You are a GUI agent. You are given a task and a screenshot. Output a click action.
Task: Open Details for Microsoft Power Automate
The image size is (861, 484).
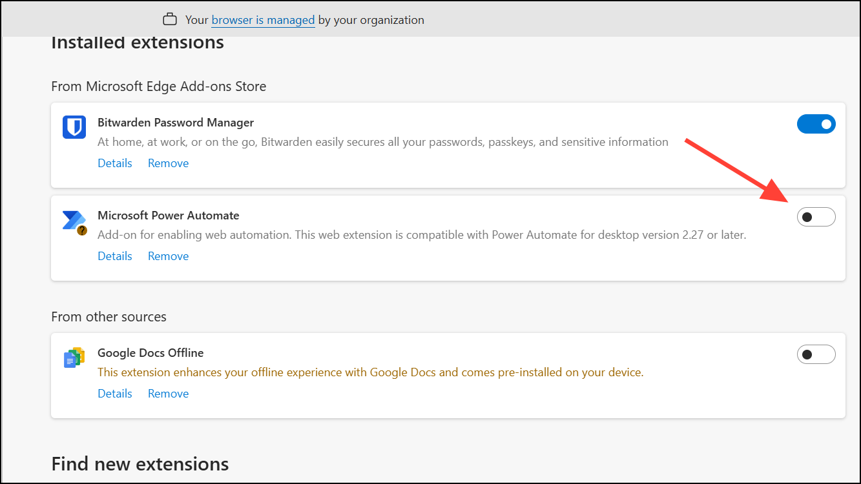(114, 256)
